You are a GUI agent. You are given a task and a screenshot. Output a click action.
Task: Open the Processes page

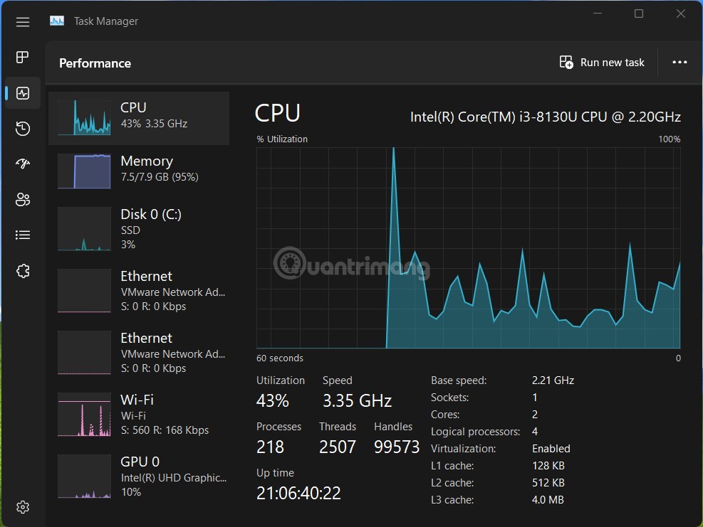pyautogui.click(x=22, y=57)
